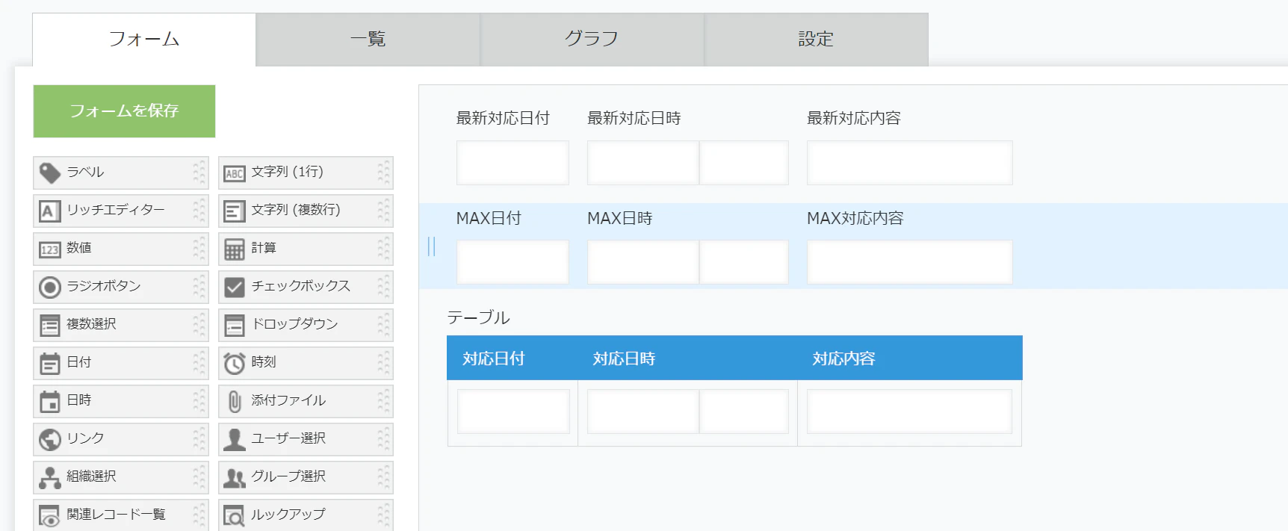Click the MAX日時 field box
Screen dimensions: 1288x531
687,262
